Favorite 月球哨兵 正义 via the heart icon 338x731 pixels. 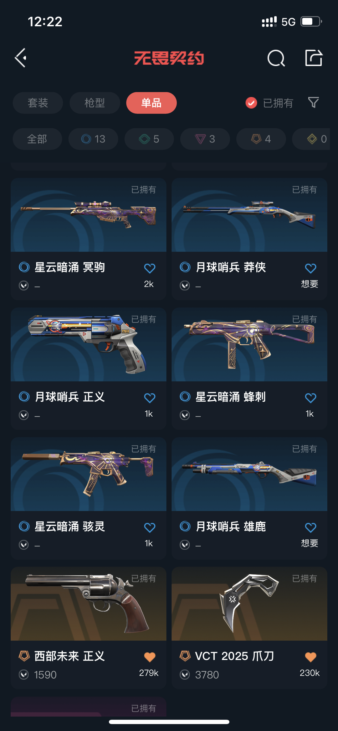tap(150, 398)
